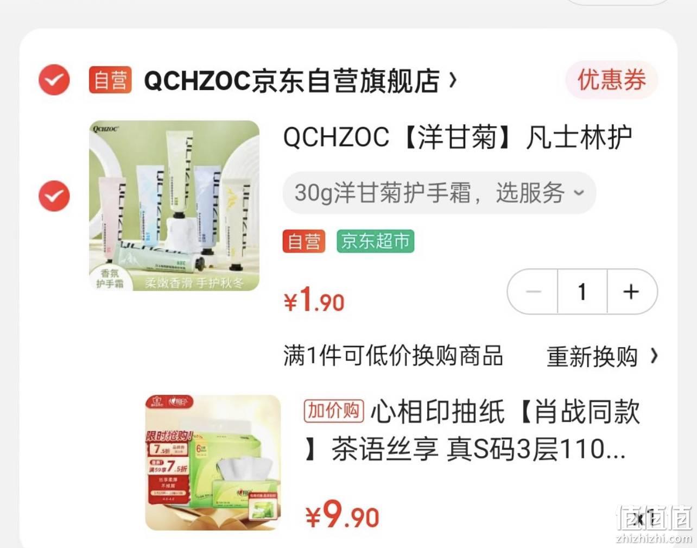Tap the chevron next to 重新换购
This screenshot has height=548, width=697.
click(x=654, y=356)
